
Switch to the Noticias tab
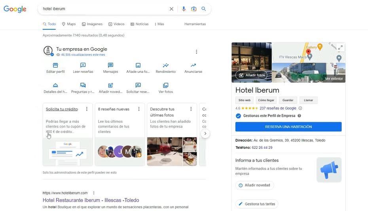[x=140, y=24]
